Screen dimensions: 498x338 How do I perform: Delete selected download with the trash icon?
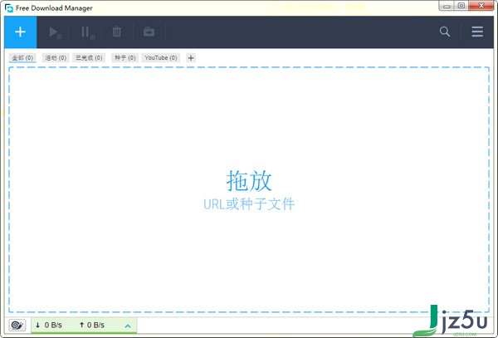click(x=116, y=32)
